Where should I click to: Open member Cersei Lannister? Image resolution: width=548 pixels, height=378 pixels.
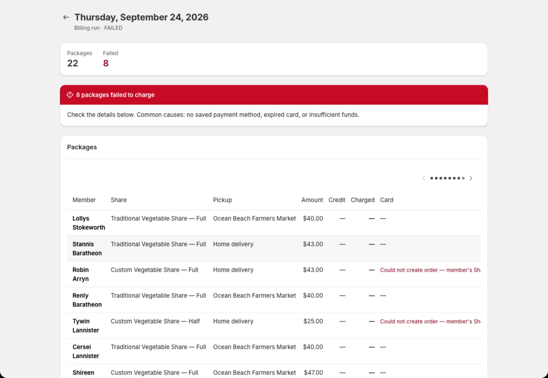pos(86,351)
